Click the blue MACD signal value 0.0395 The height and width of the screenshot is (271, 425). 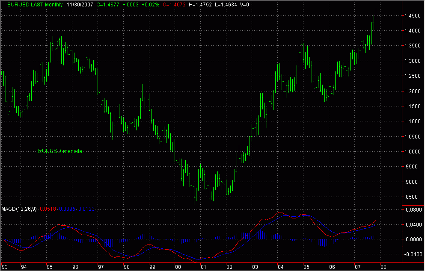[66, 209]
